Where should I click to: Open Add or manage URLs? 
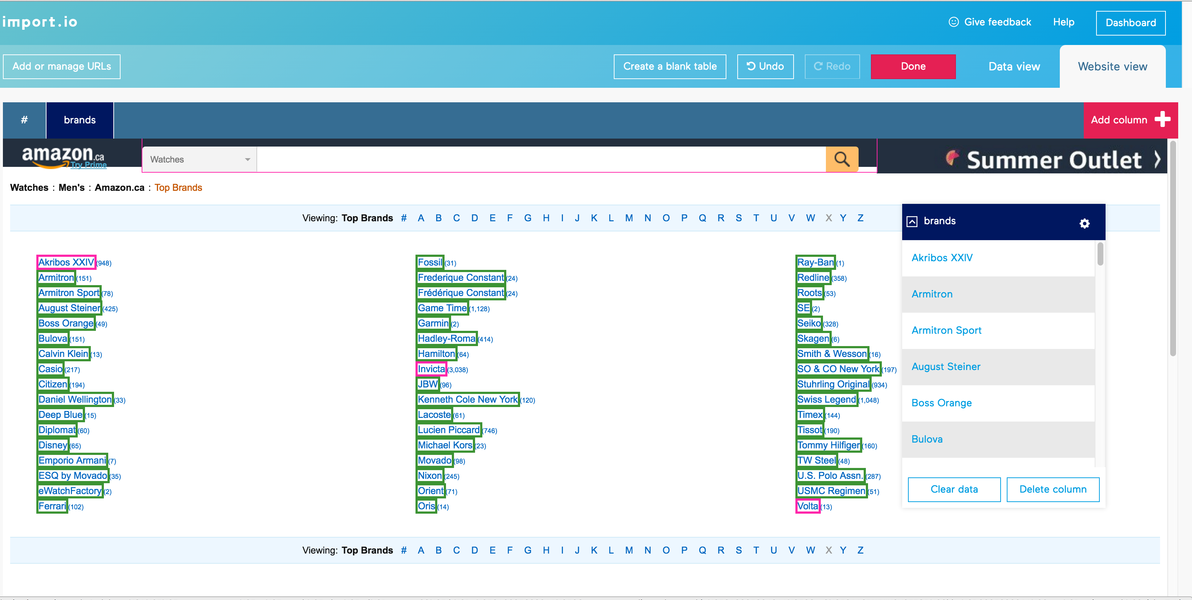point(61,66)
